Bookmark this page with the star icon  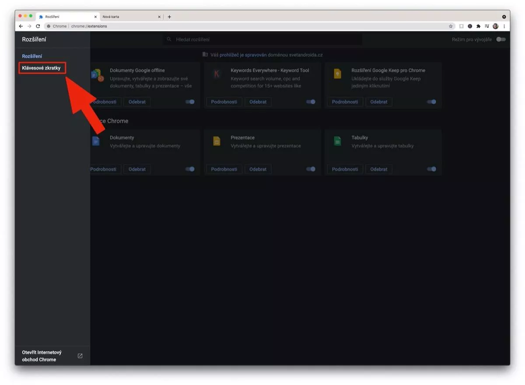coord(451,26)
